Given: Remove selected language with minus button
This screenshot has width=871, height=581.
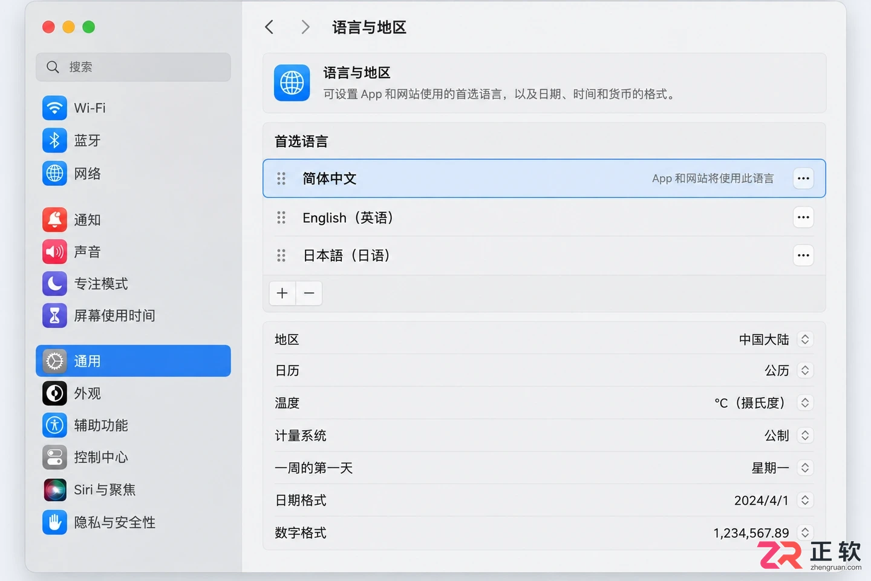Looking at the screenshot, I should click(x=309, y=294).
